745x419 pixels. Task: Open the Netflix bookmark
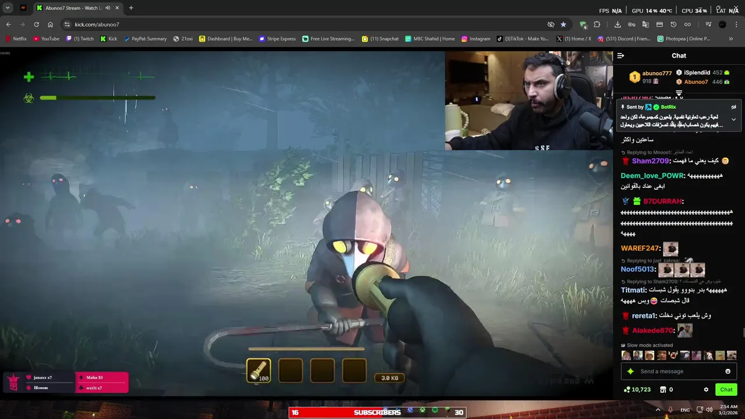pyautogui.click(x=16, y=39)
